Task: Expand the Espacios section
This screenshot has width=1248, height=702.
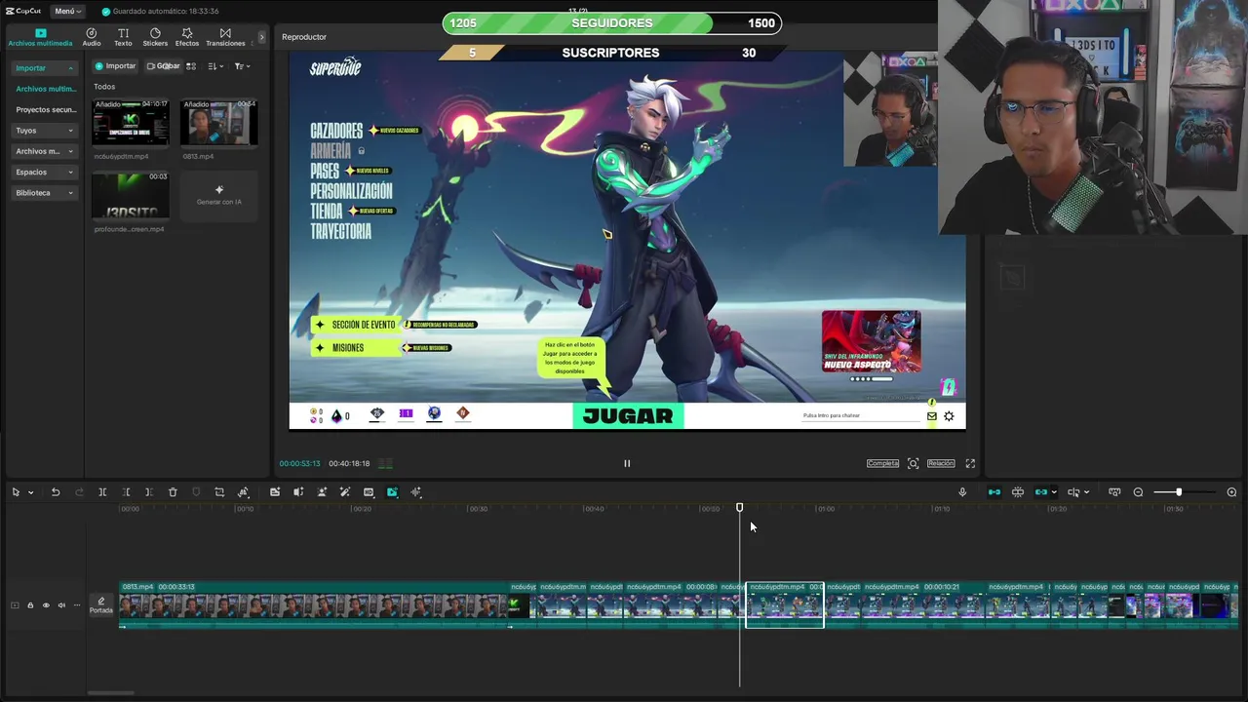Action: (44, 172)
